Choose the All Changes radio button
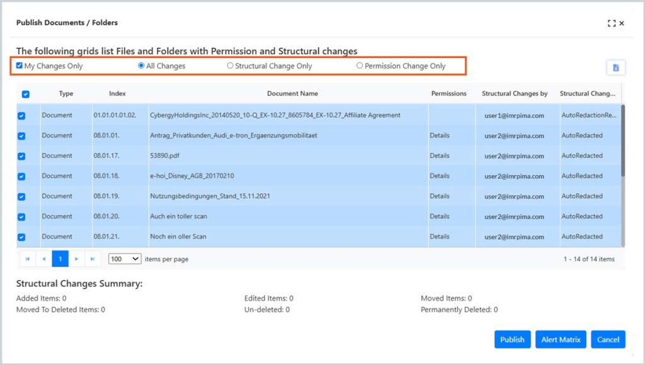 coord(141,65)
